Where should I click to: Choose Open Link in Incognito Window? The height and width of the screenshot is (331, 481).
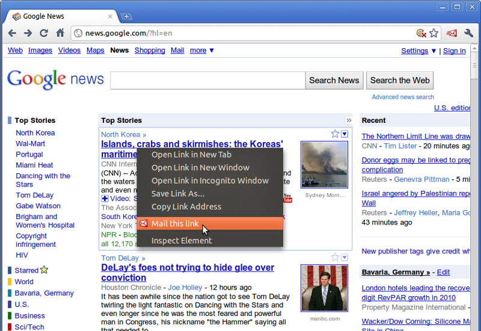coord(210,181)
